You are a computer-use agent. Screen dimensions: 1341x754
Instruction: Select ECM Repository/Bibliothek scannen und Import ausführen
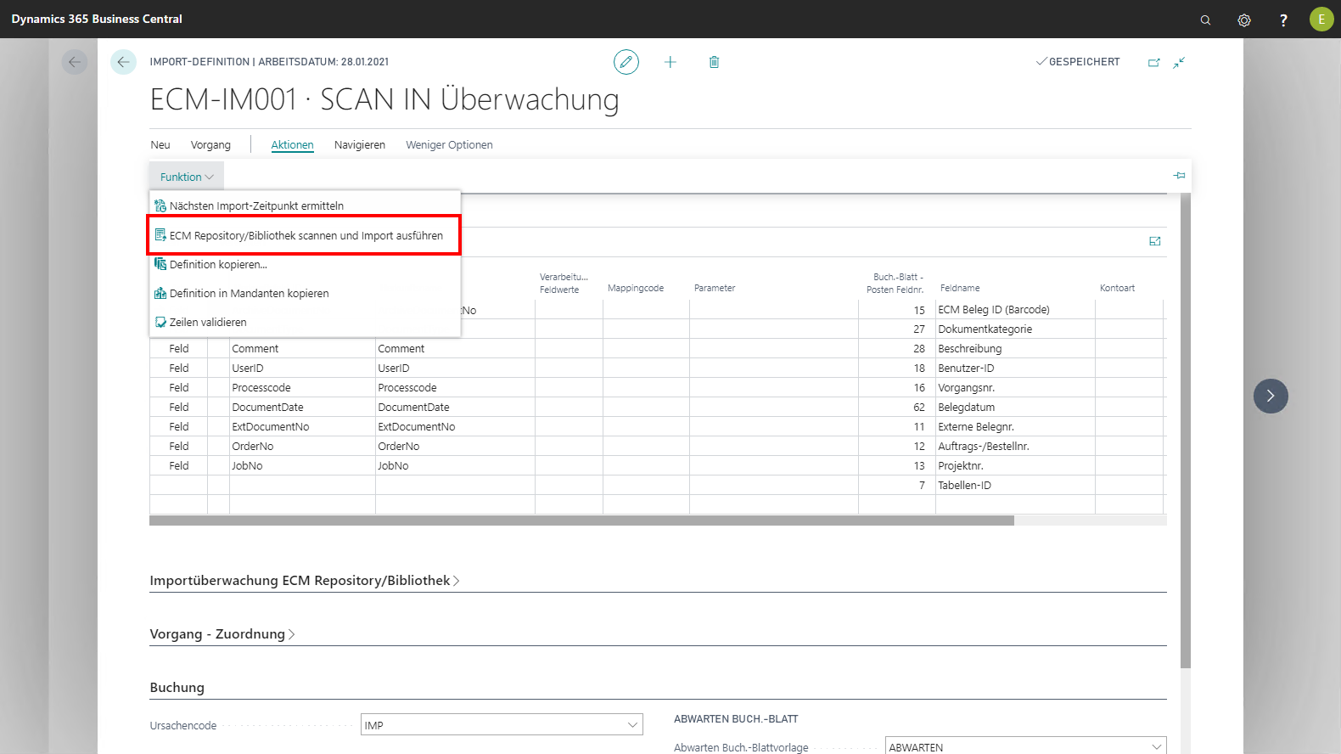[x=306, y=235]
